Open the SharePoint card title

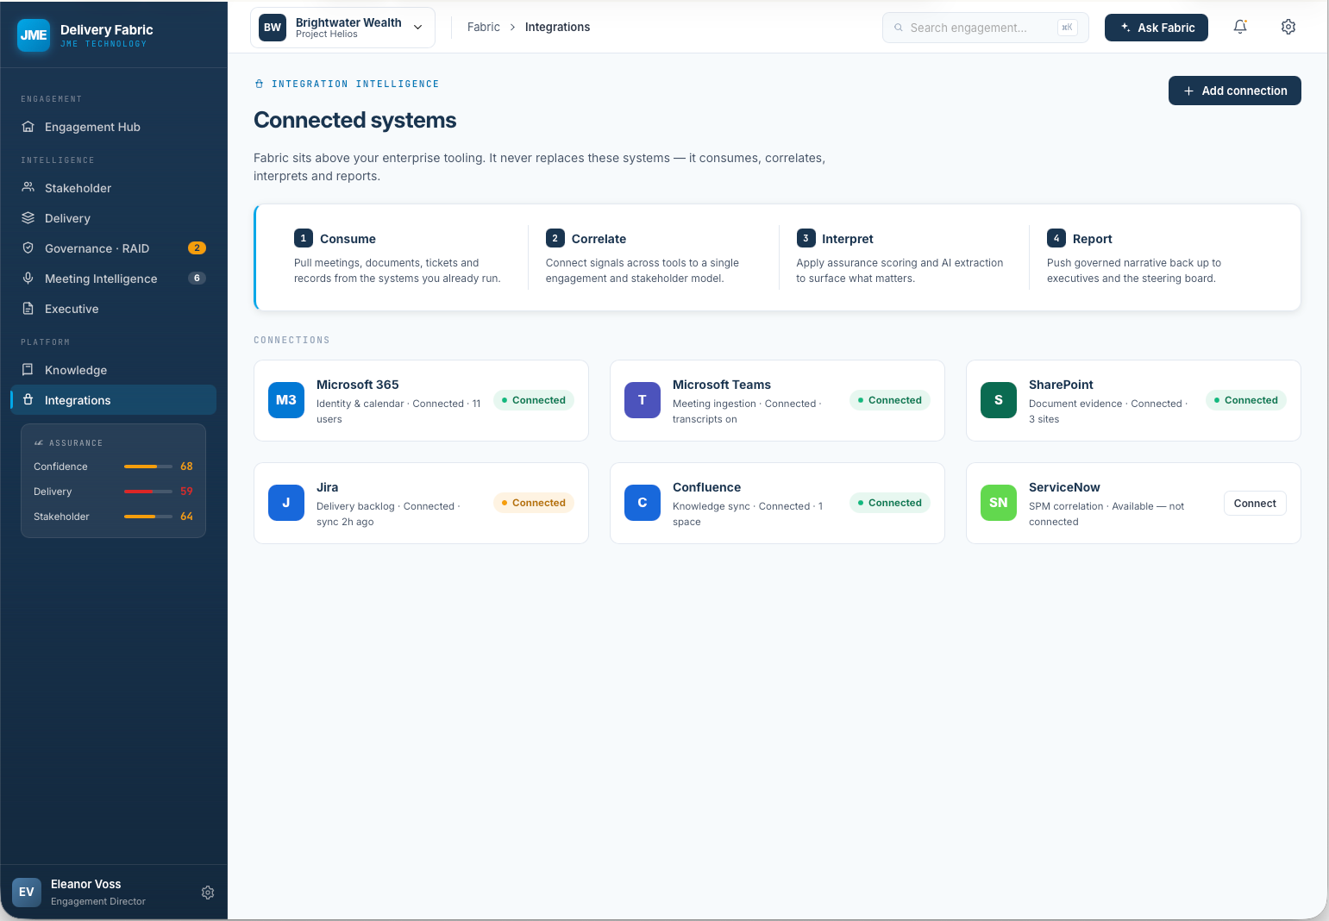(x=1061, y=385)
